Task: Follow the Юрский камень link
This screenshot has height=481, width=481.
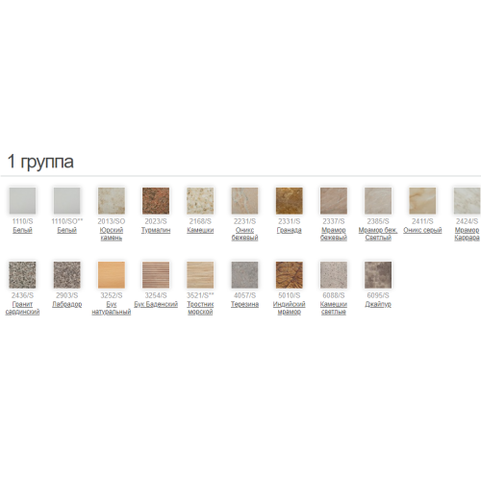Action: 112,234
